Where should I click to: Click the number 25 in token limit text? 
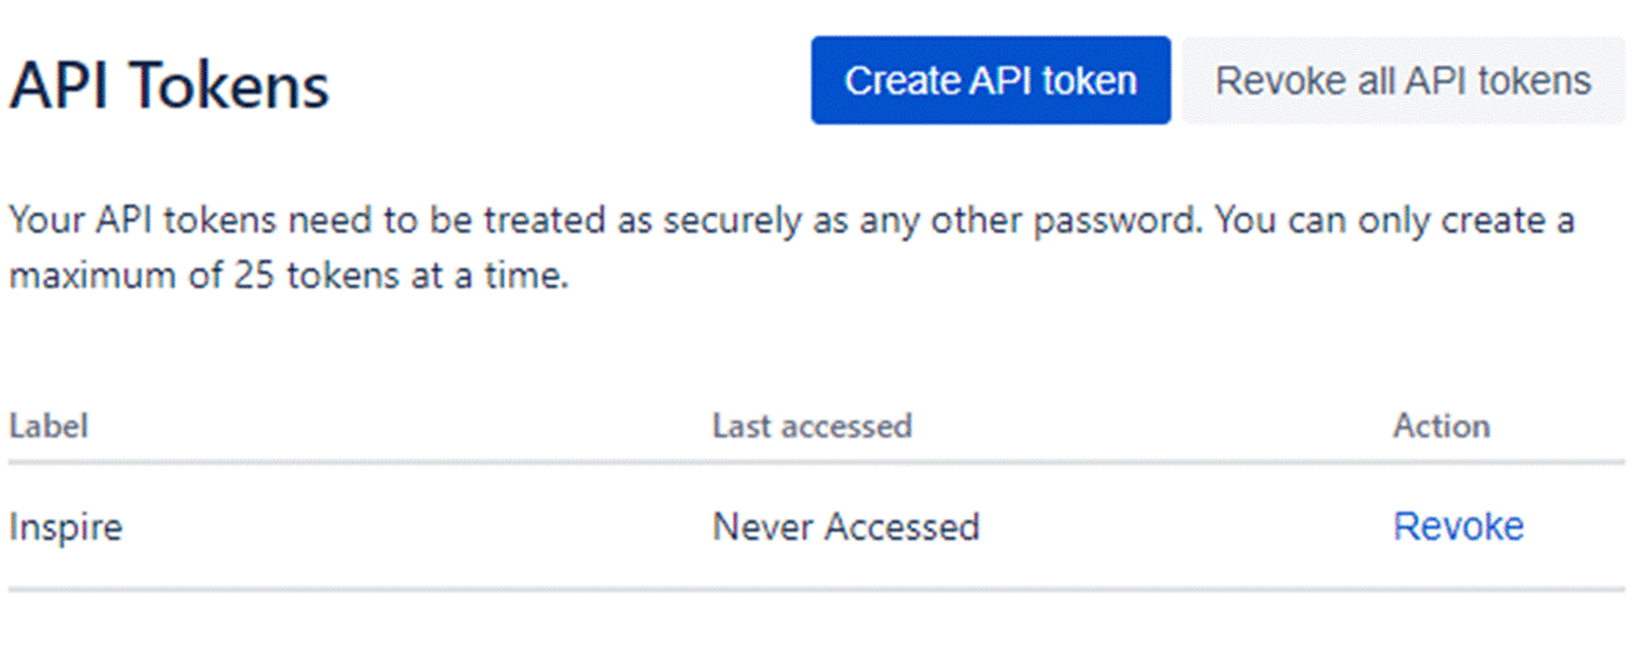[254, 275]
